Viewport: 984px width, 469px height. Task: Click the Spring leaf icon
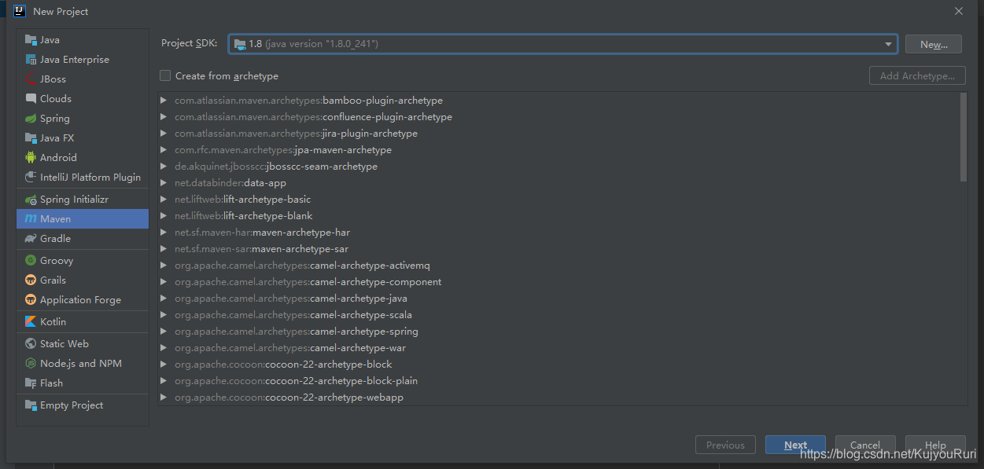pyautogui.click(x=31, y=119)
